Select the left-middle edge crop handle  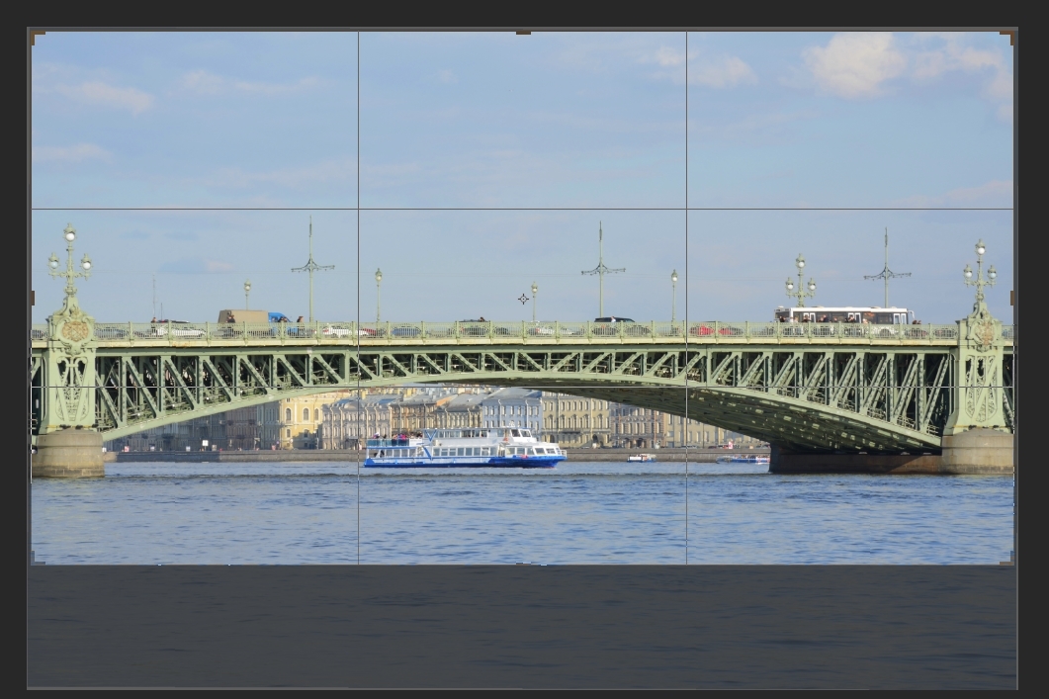click(x=32, y=298)
